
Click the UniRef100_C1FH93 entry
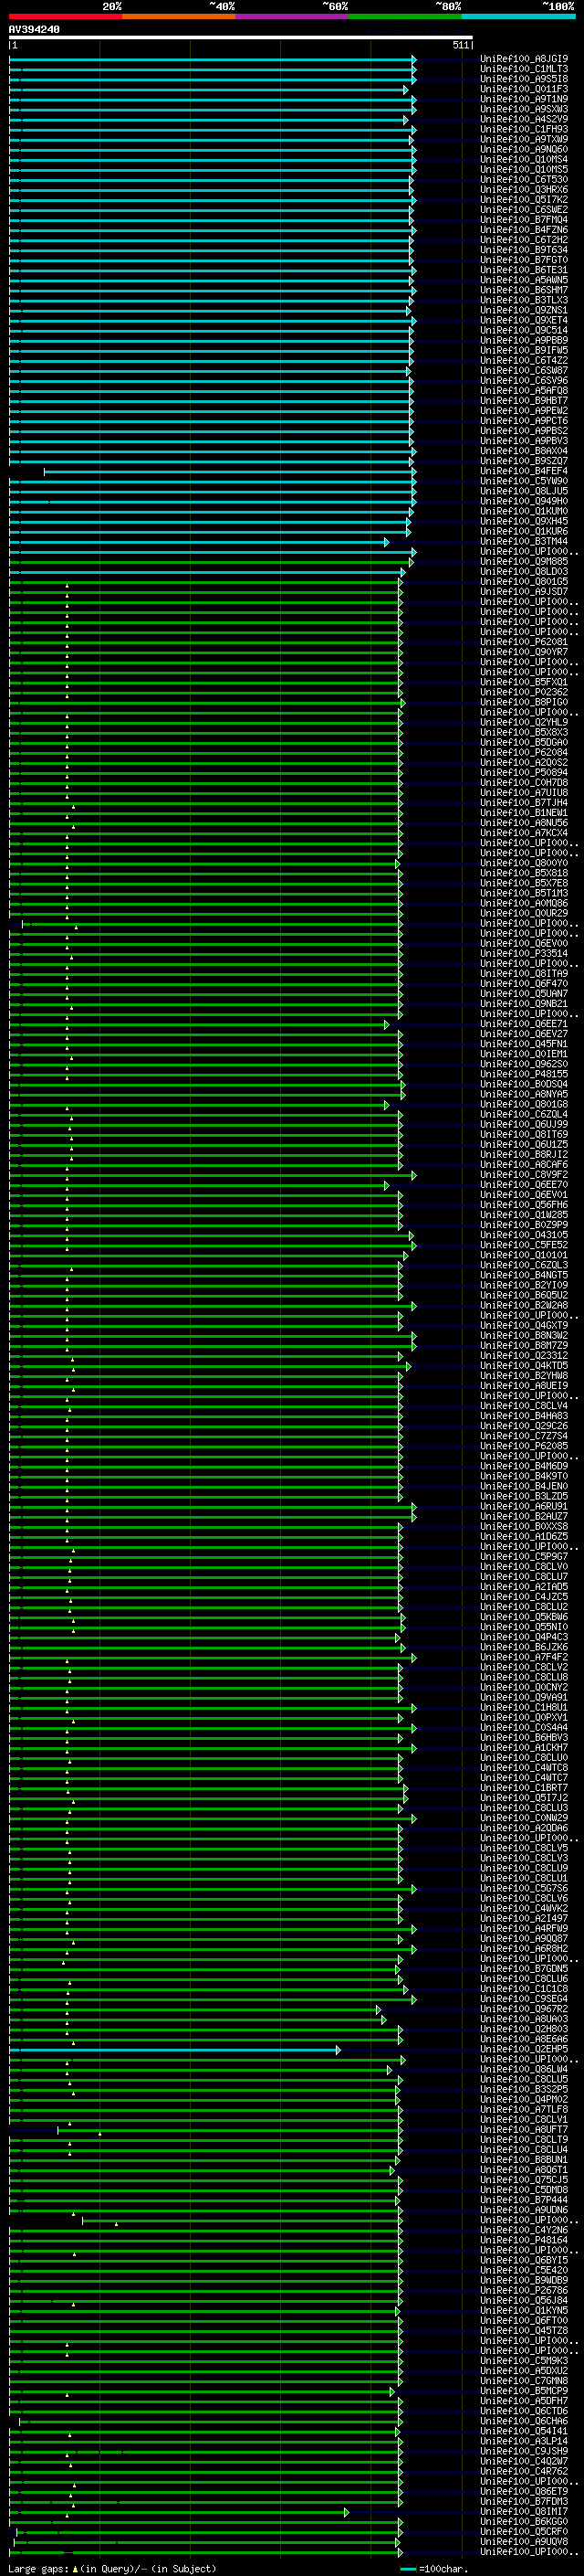524,129
